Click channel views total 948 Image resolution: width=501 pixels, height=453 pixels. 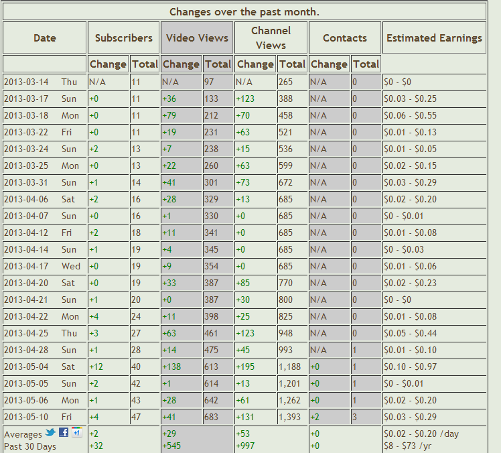[285, 333]
